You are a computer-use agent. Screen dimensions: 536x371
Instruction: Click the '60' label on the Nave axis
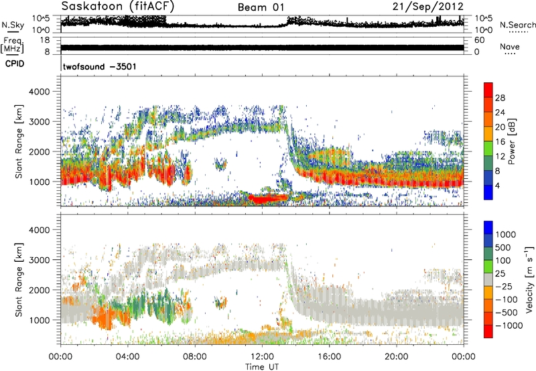coord(479,40)
